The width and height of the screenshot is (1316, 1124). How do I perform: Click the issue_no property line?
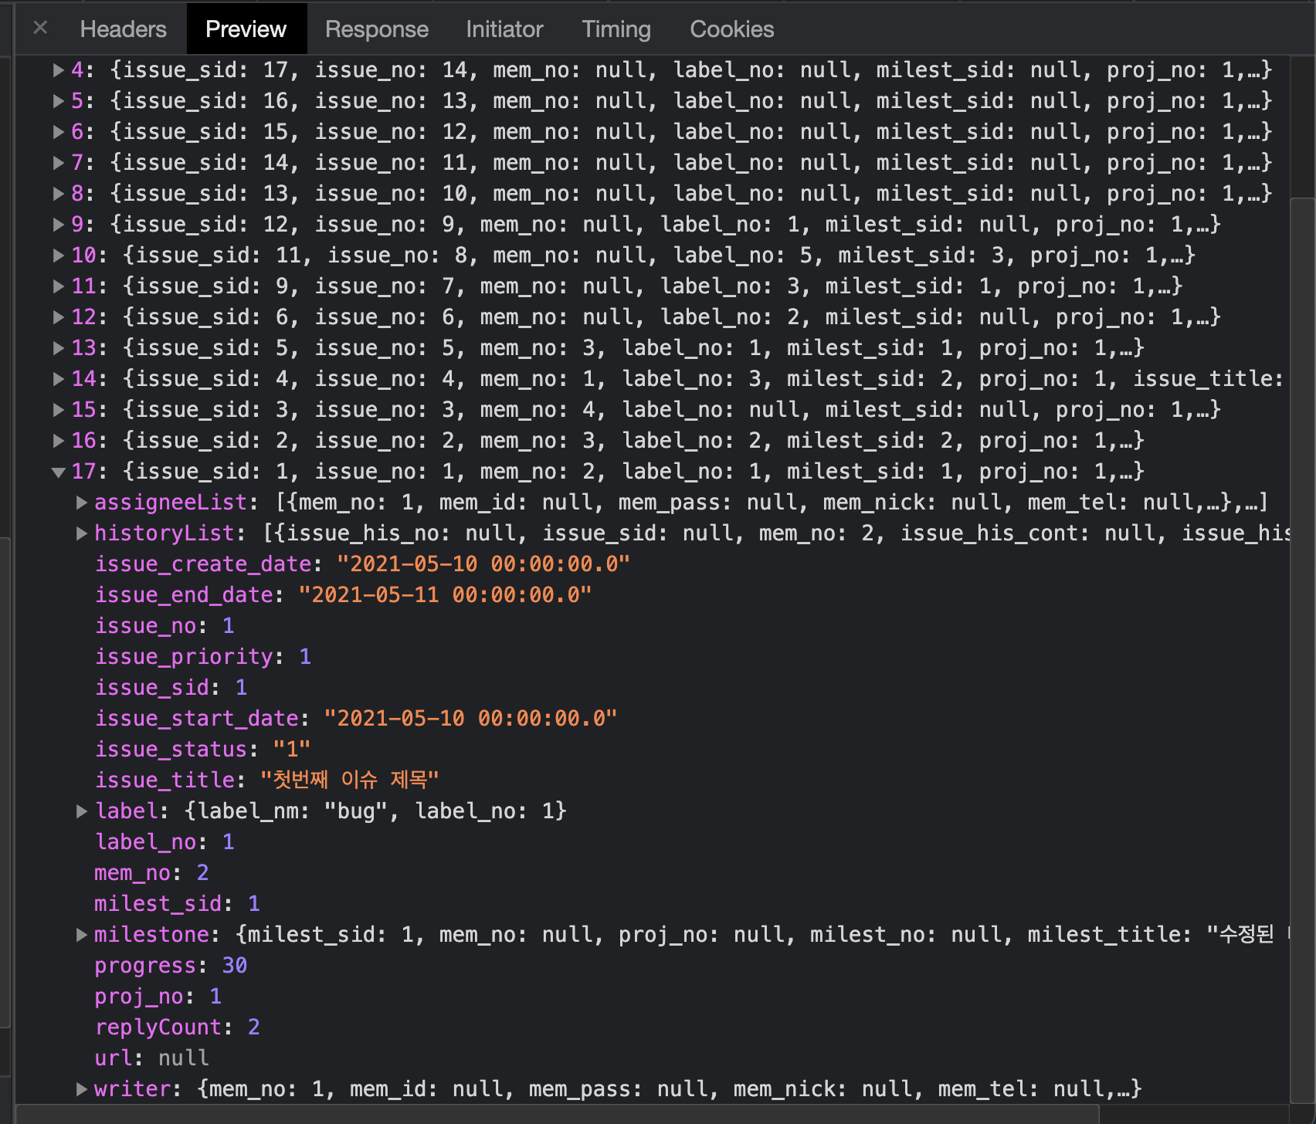click(x=164, y=626)
